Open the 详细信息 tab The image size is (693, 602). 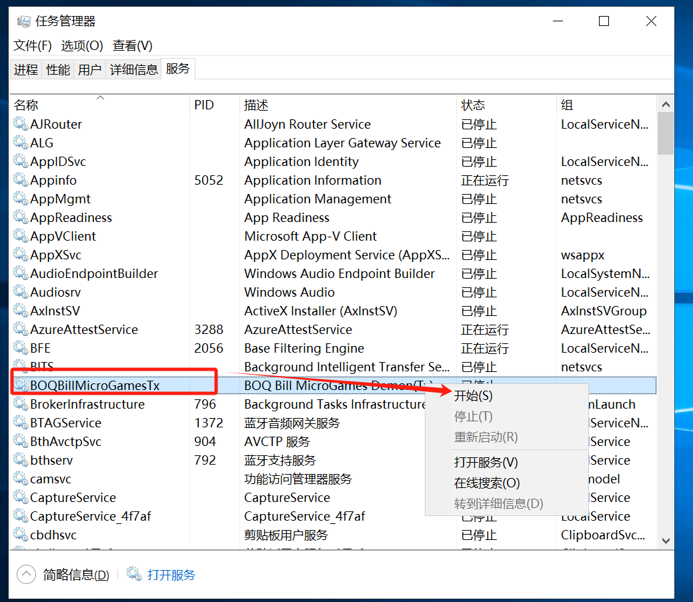pos(134,69)
